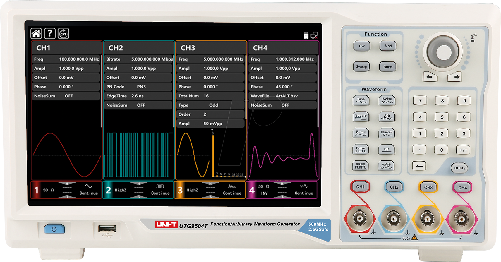The width and height of the screenshot is (501, 262).
Task: Push the Burst function button
Action: pos(388,67)
